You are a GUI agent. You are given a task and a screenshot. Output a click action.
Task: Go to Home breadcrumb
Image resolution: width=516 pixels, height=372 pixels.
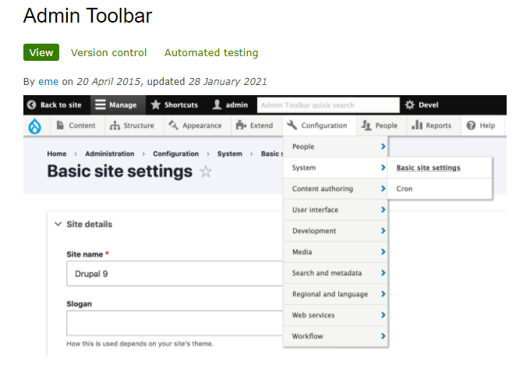[x=57, y=154]
